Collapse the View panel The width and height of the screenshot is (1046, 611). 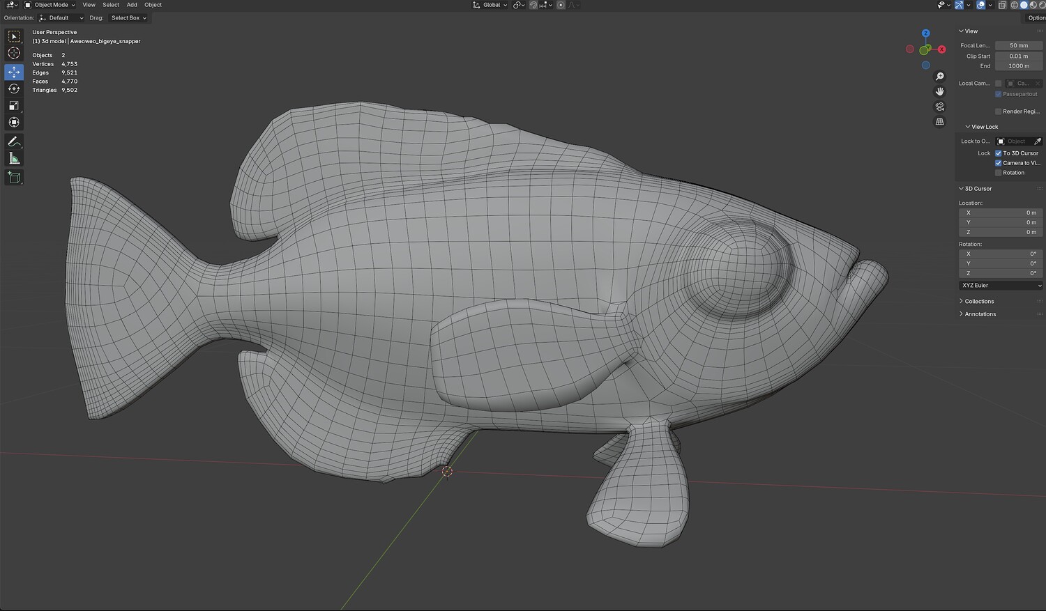click(968, 31)
